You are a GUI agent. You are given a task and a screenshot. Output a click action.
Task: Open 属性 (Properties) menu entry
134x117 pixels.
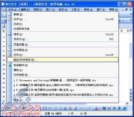click(x=63, y=70)
